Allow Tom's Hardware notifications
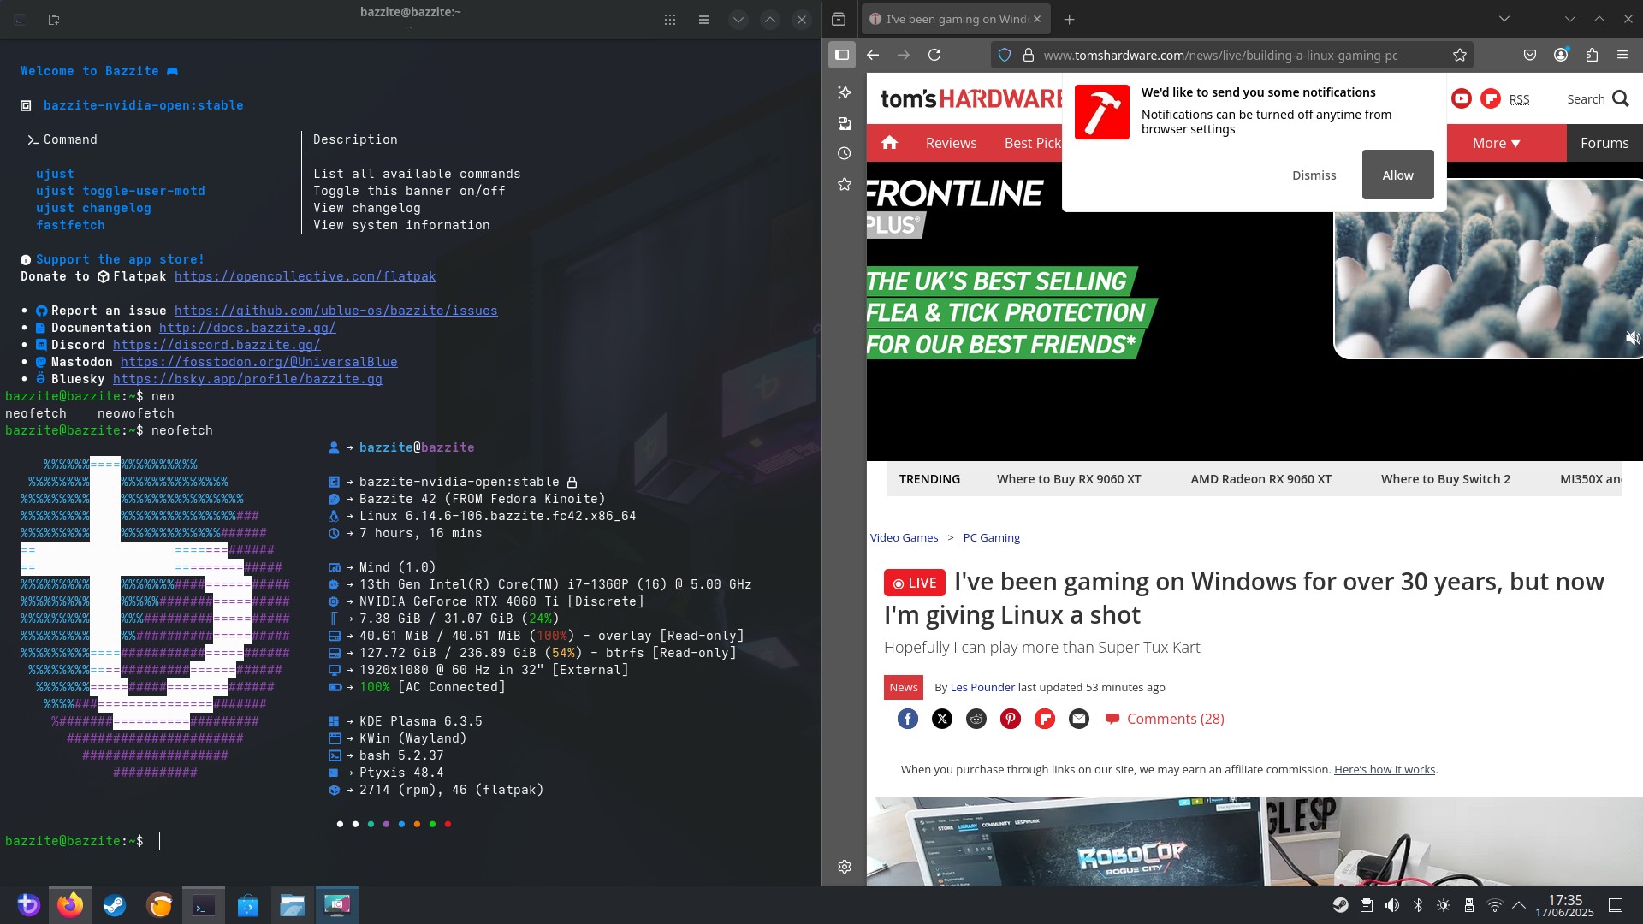Image resolution: width=1643 pixels, height=924 pixels. click(x=1397, y=175)
